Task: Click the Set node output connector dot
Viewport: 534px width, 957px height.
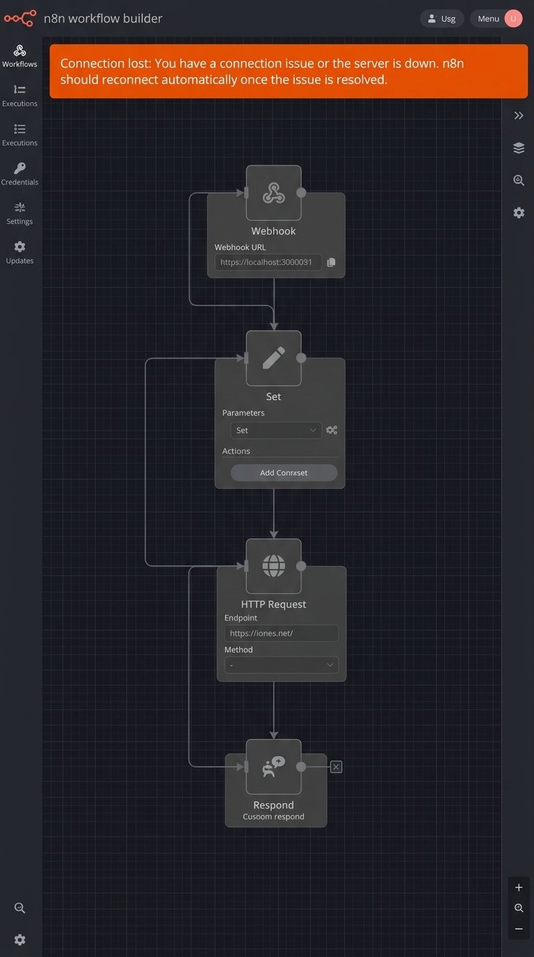Action: coord(301,358)
